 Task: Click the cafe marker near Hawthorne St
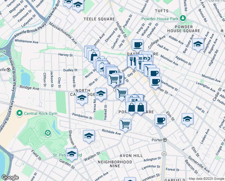[x=155, y=82]
